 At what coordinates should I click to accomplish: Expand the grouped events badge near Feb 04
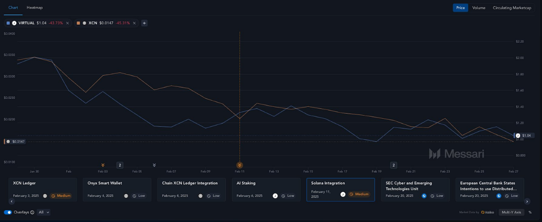pos(120,165)
